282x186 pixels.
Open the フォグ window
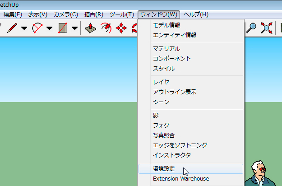[191, 126]
